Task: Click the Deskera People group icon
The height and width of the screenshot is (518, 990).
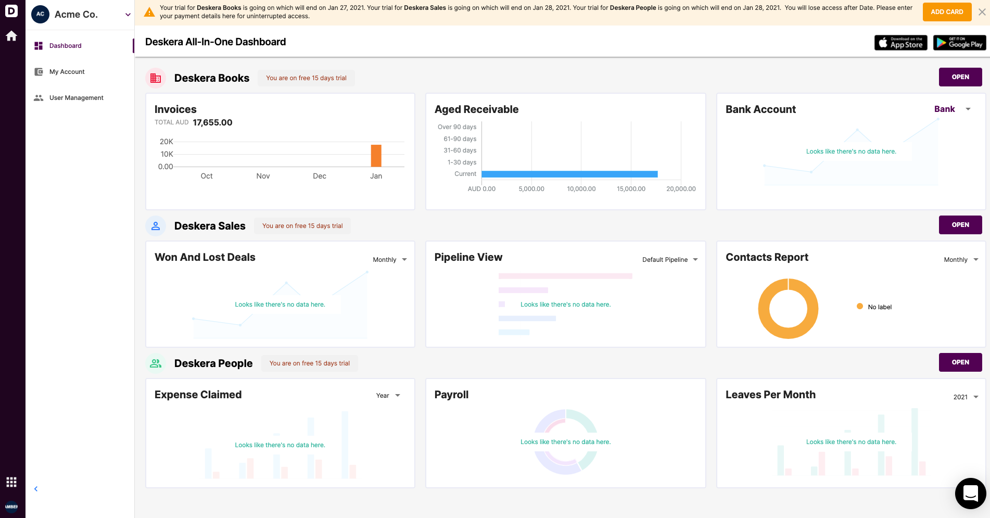Action: click(x=156, y=363)
